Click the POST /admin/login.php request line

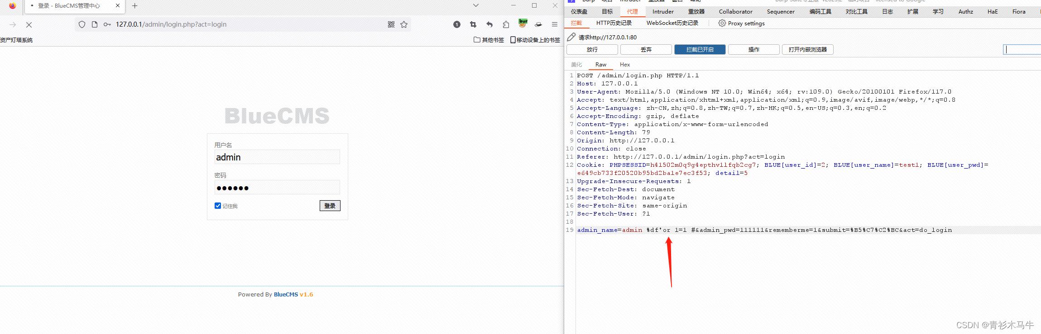tap(638, 75)
